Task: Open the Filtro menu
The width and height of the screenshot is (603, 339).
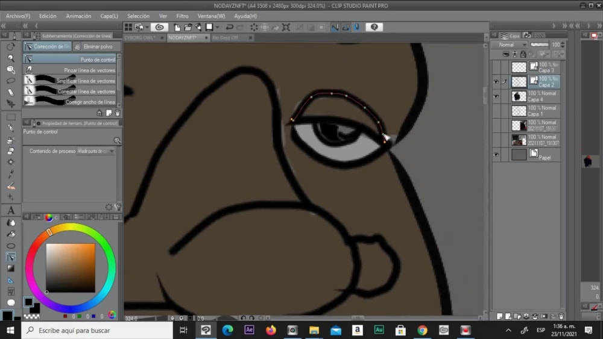Action: pos(182,16)
